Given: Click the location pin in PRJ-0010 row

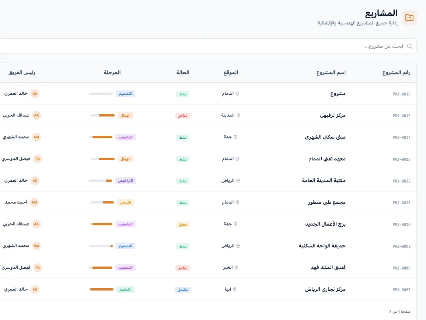Looking at the screenshot, I should 235,224.
